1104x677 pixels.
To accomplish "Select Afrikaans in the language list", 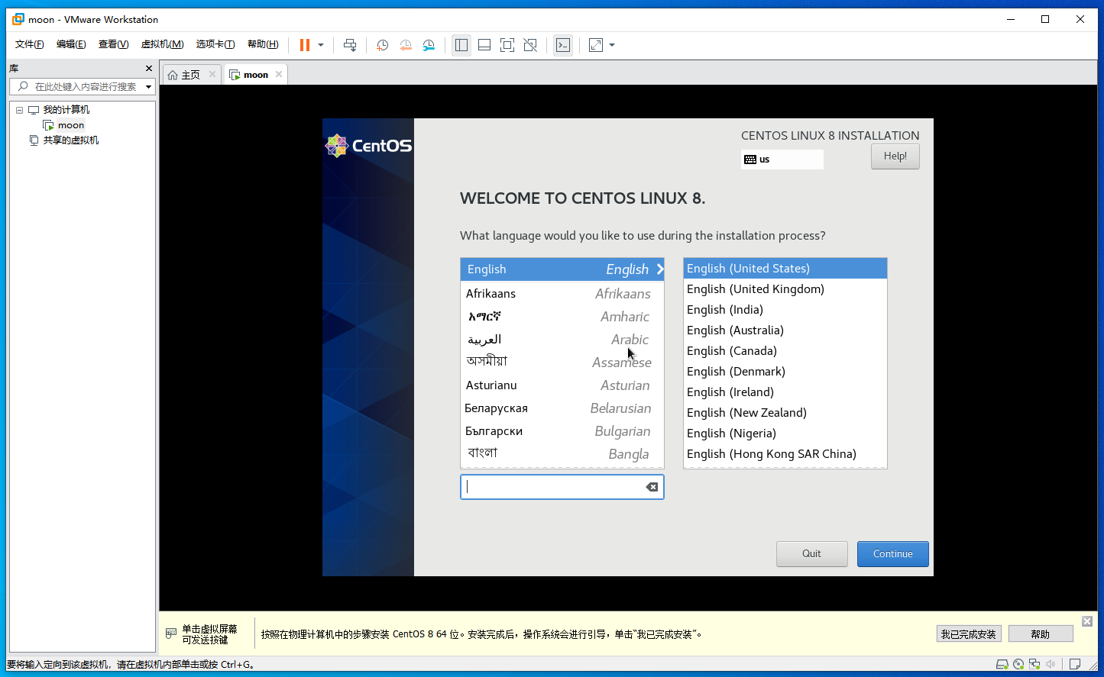I will point(562,294).
